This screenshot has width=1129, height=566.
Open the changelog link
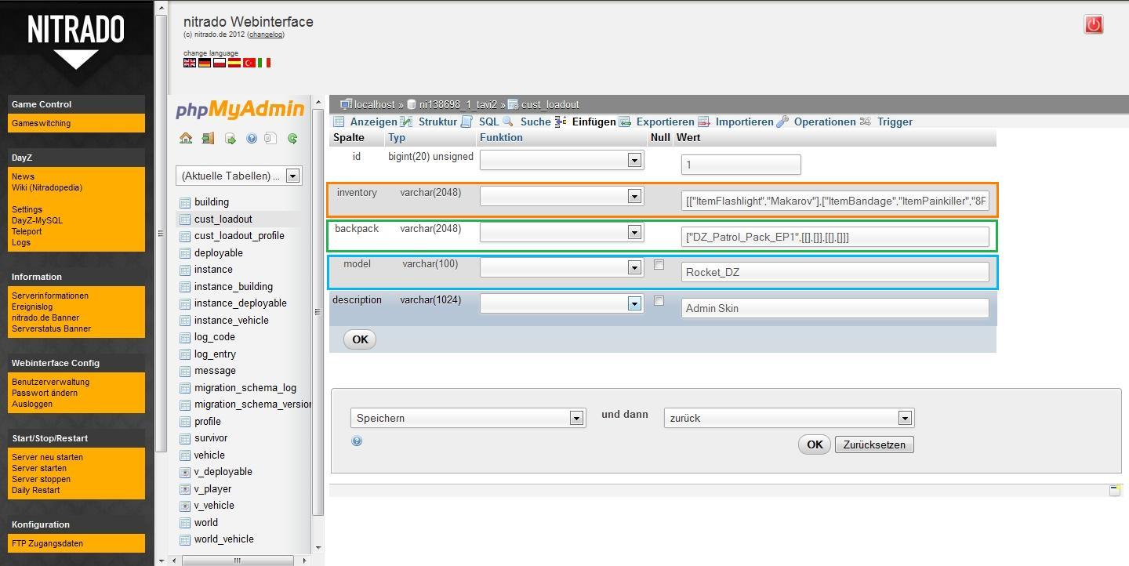pyautogui.click(x=266, y=34)
